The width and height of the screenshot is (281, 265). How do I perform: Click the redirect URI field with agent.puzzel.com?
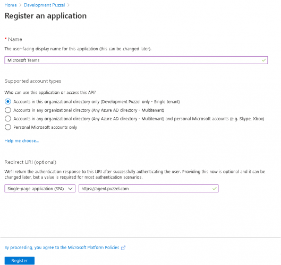148,189
